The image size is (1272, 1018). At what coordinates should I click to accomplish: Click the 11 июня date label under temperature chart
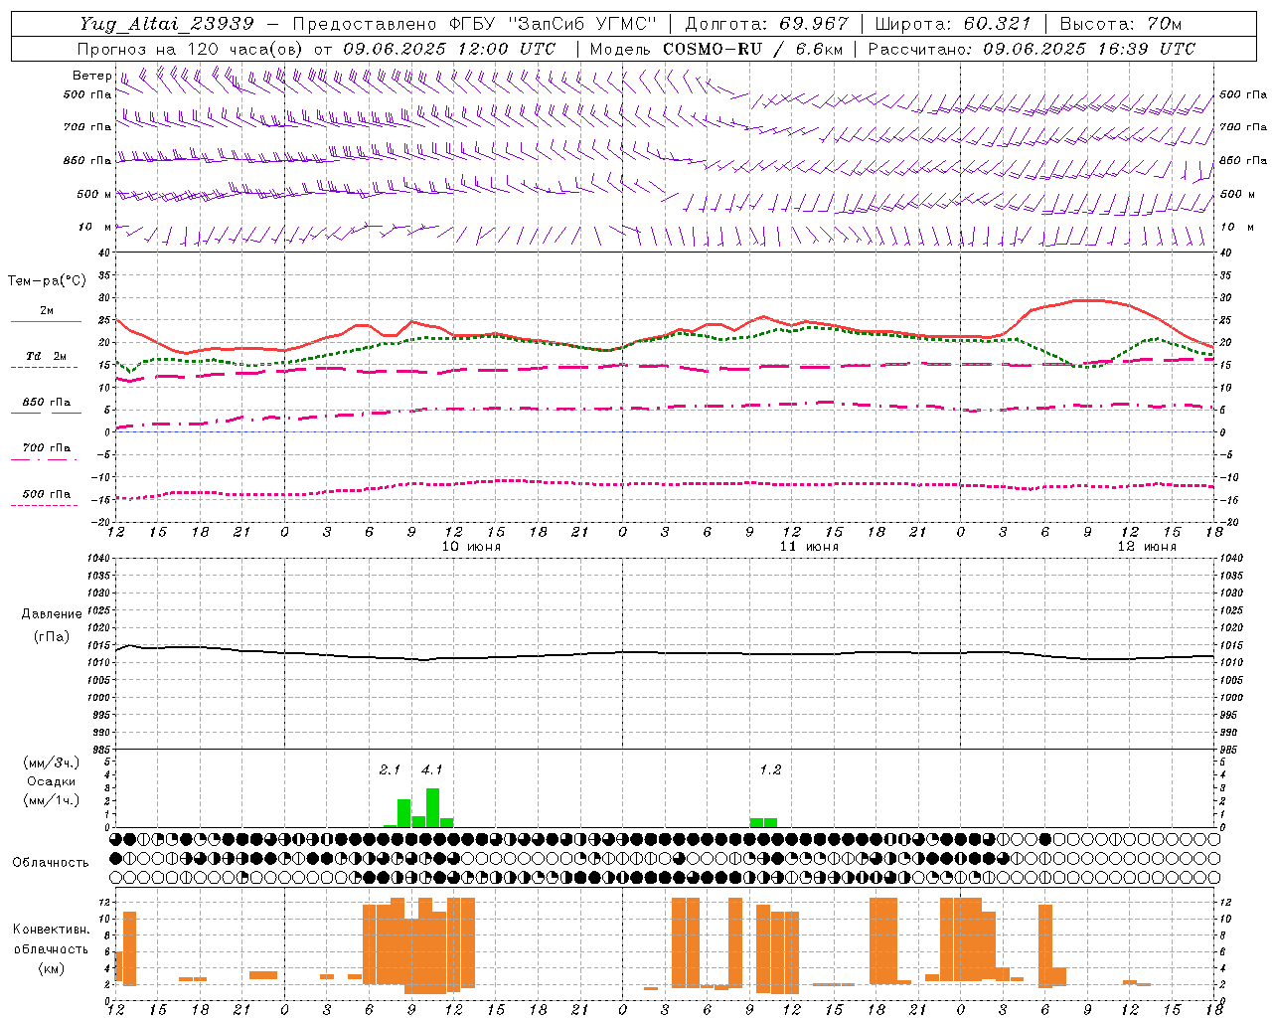click(809, 547)
